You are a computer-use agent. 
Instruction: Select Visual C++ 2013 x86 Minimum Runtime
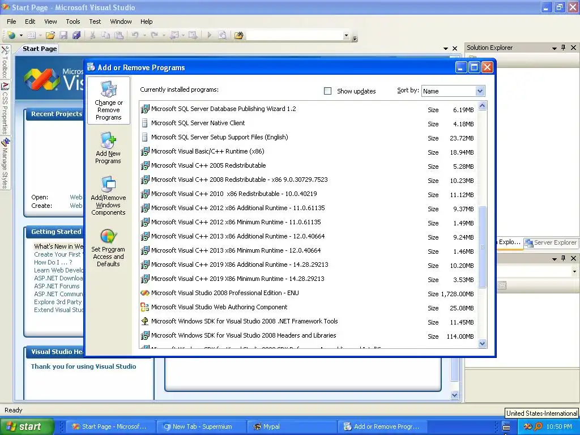308,251
